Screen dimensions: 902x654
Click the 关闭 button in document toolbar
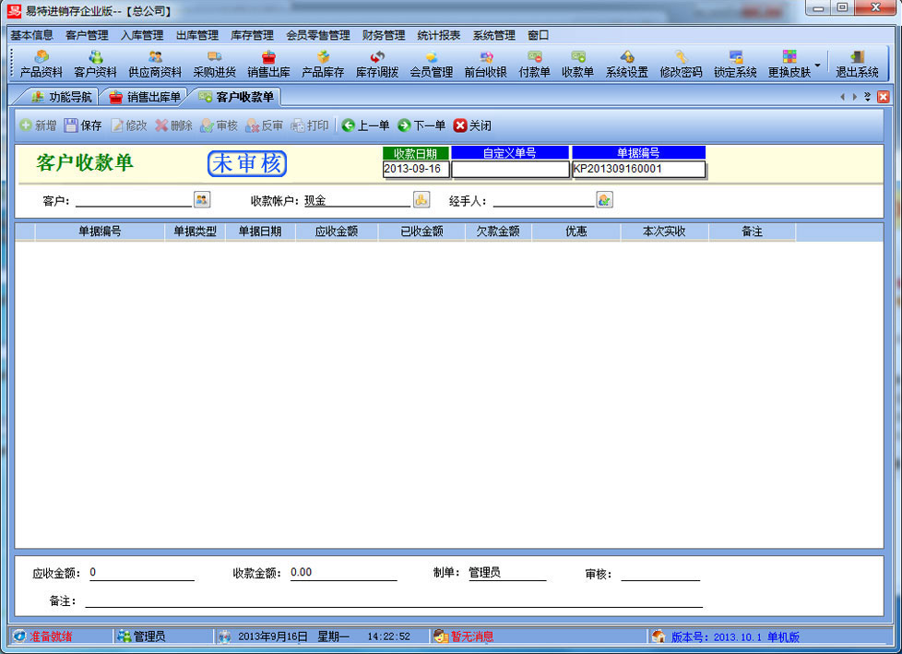coord(472,125)
